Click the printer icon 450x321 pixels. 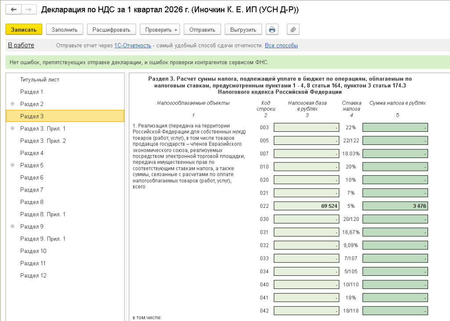pyautogui.click(x=272, y=29)
